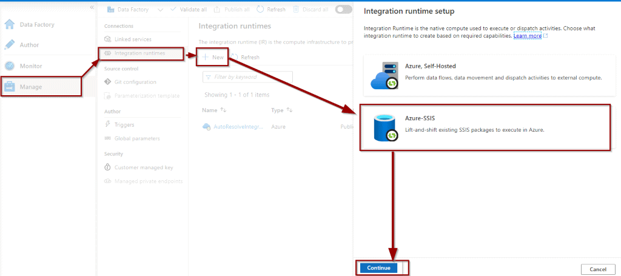Click New to add integration runtime
This screenshot has width=621, height=276.
pos(213,58)
